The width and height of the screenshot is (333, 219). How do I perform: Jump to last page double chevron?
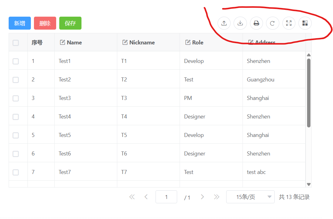click(x=217, y=197)
